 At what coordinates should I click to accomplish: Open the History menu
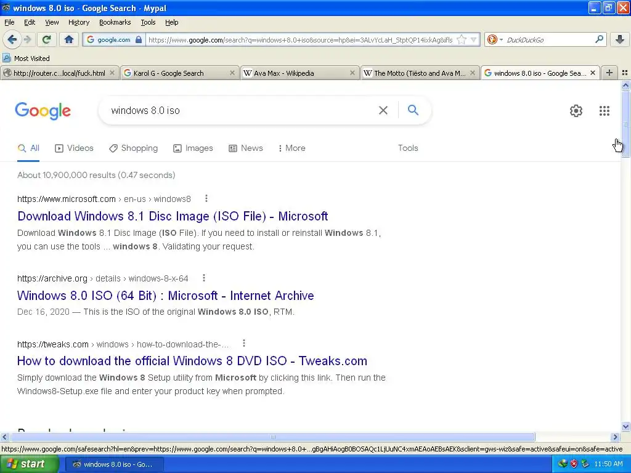[78, 22]
